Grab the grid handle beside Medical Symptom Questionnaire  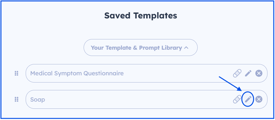(16, 73)
